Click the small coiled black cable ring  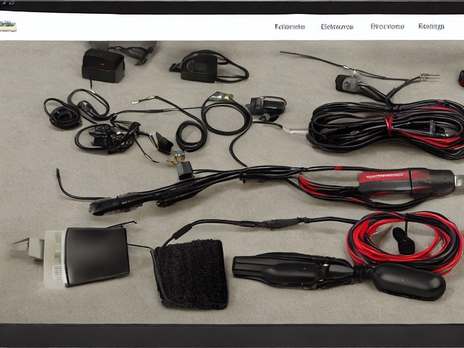pyautogui.click(x=191, y=136)
